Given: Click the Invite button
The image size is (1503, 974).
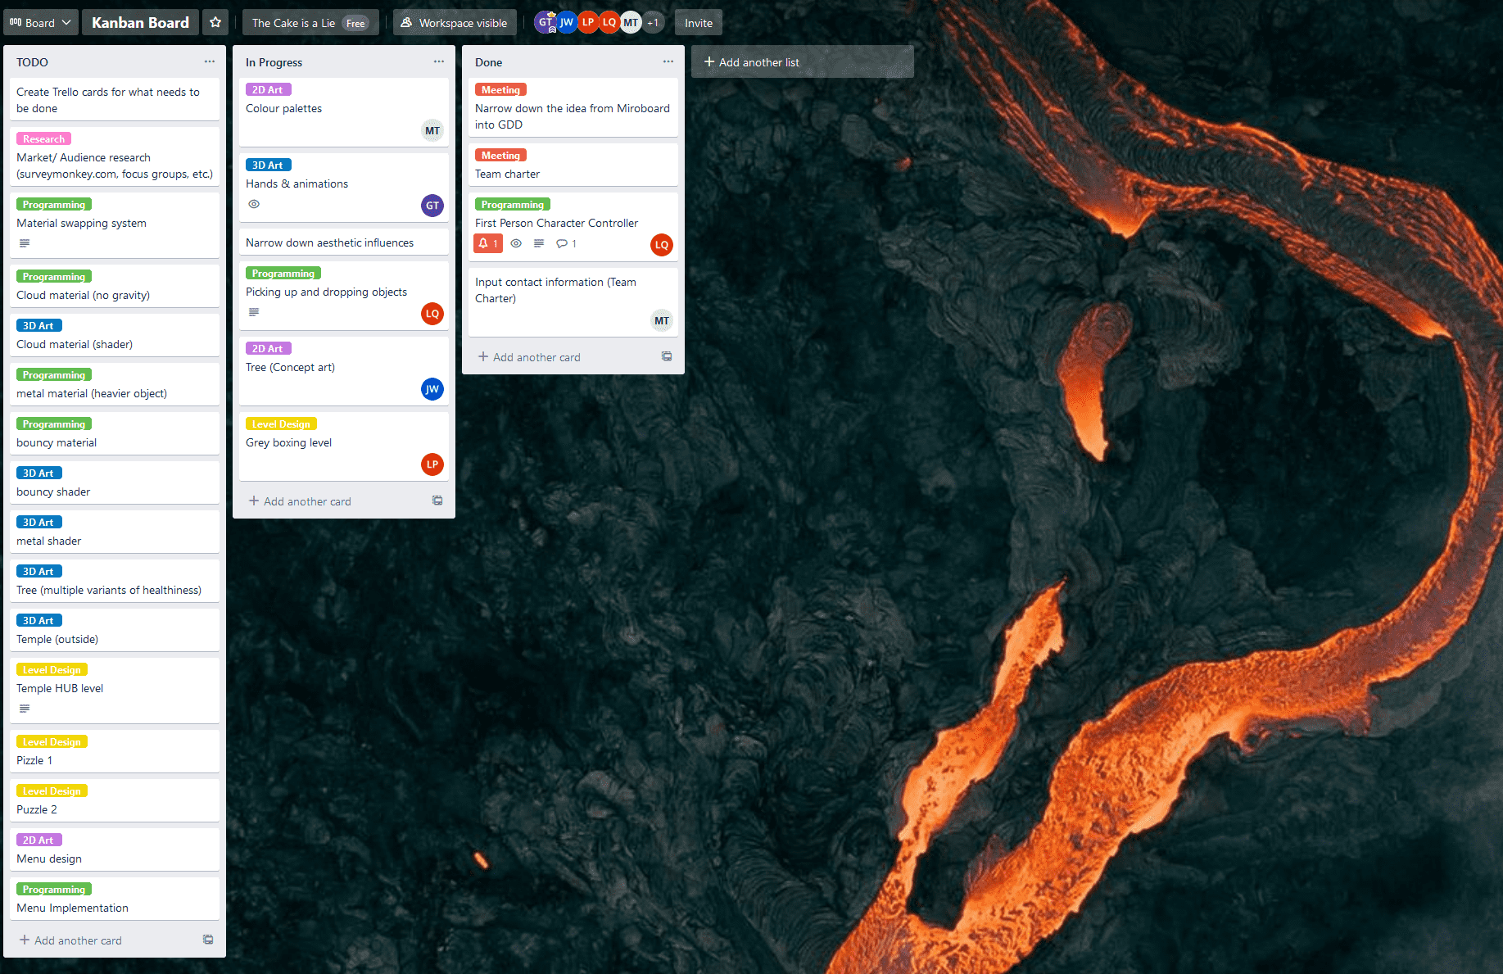Looking at the screenshot, I should pyautogui.click(x=699, y=23).
